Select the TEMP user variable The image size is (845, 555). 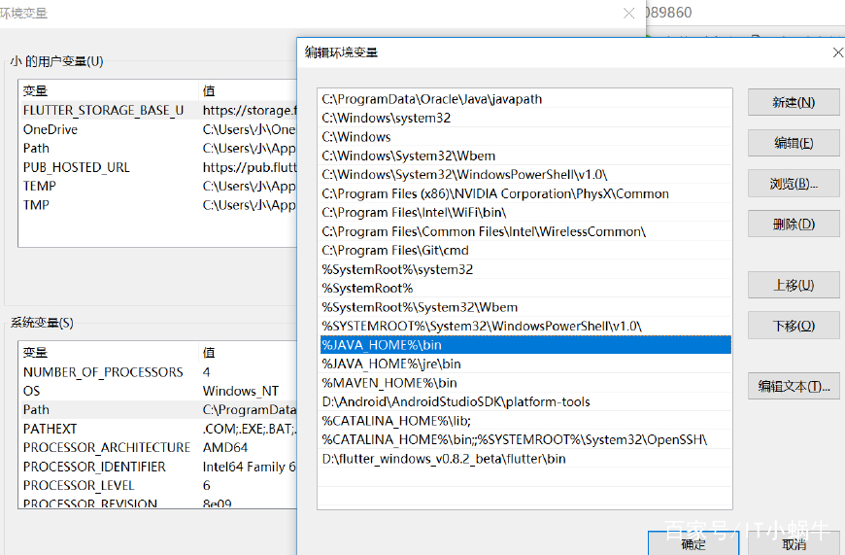coord(159,186)
